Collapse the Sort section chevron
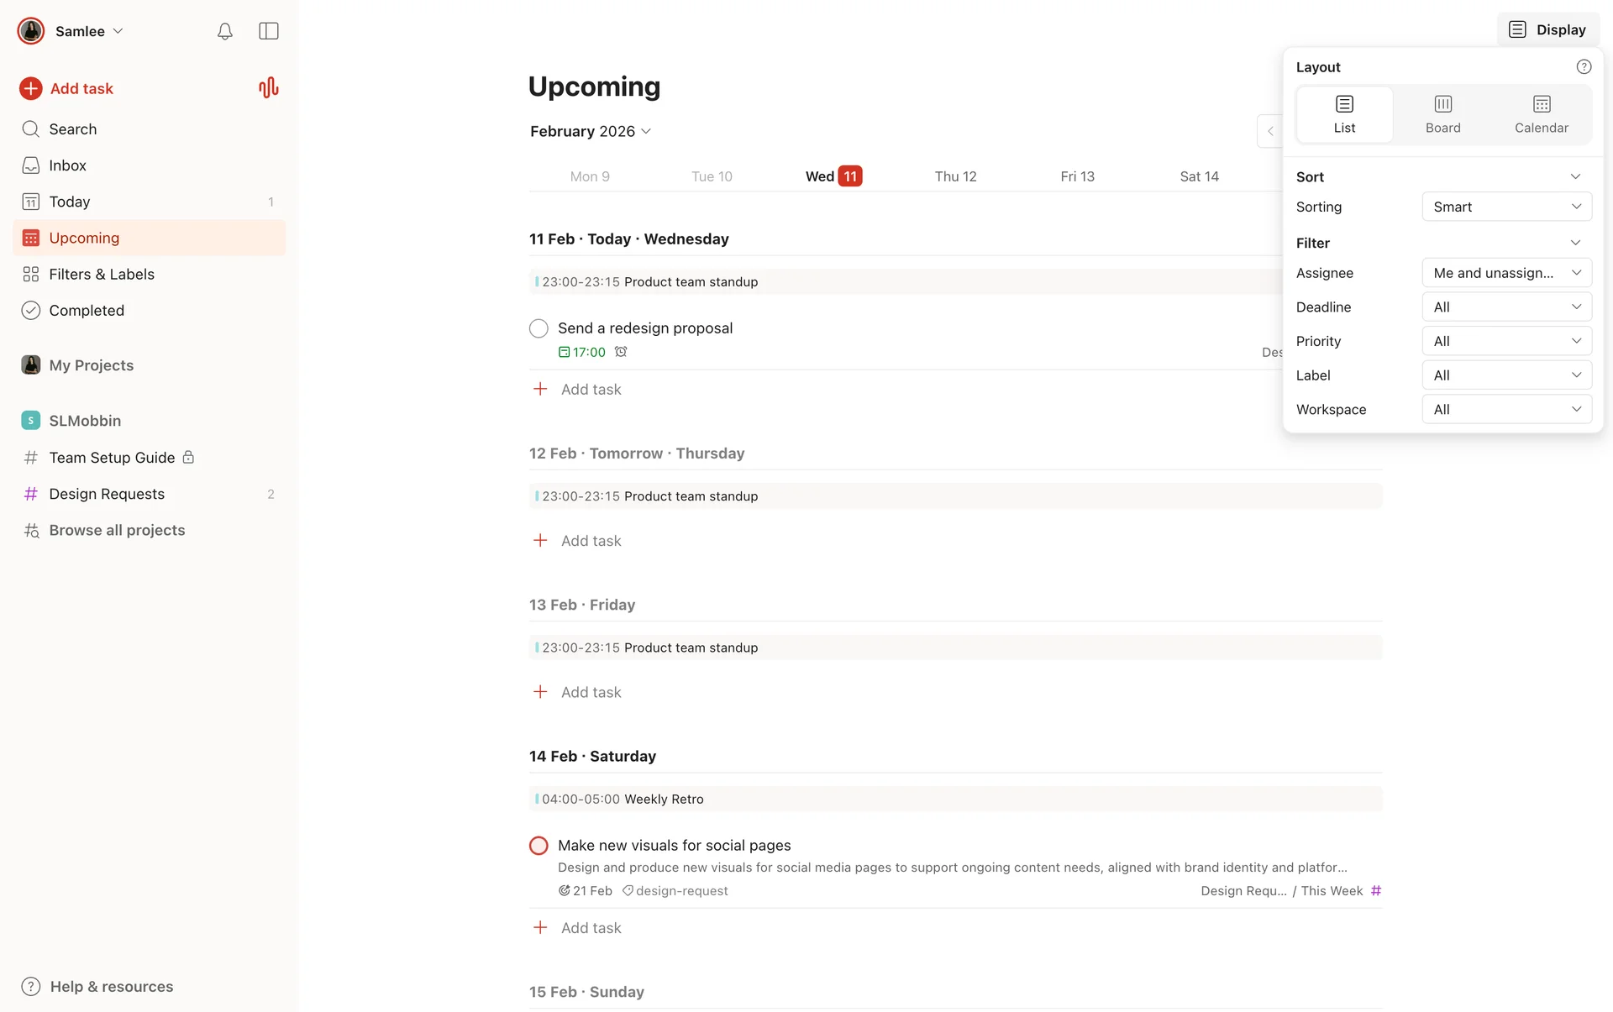Screen dimensions: 1613x1012 (x=1575, y=176)
